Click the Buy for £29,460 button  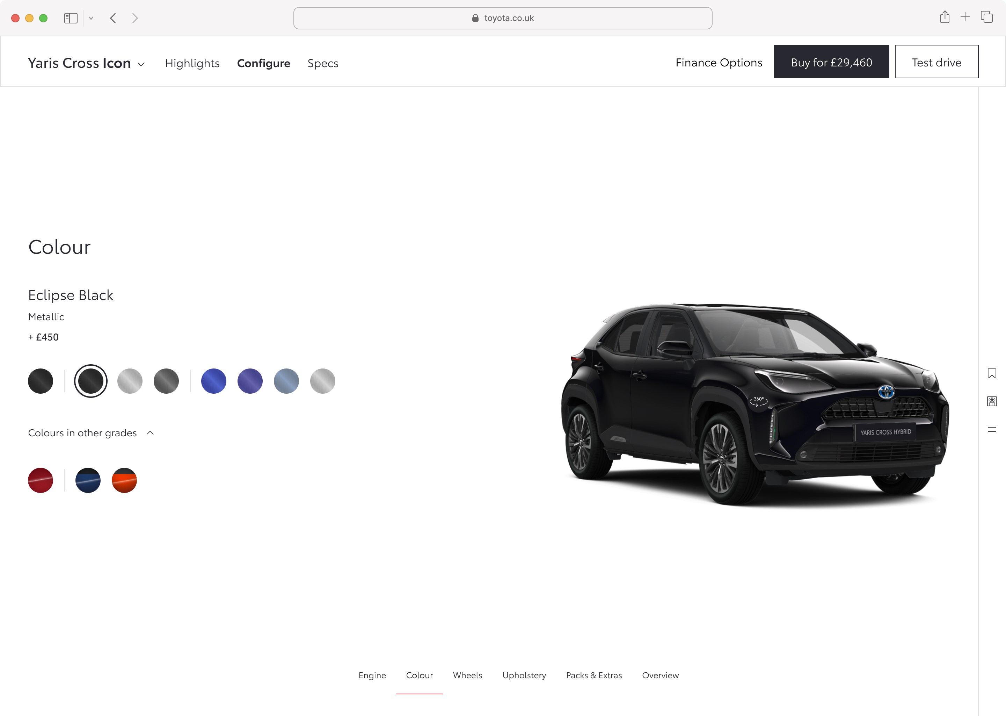click(x=831, y=62)
